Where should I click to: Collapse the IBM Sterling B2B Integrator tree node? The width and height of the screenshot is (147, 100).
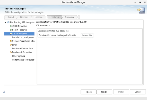coord(5,23)
